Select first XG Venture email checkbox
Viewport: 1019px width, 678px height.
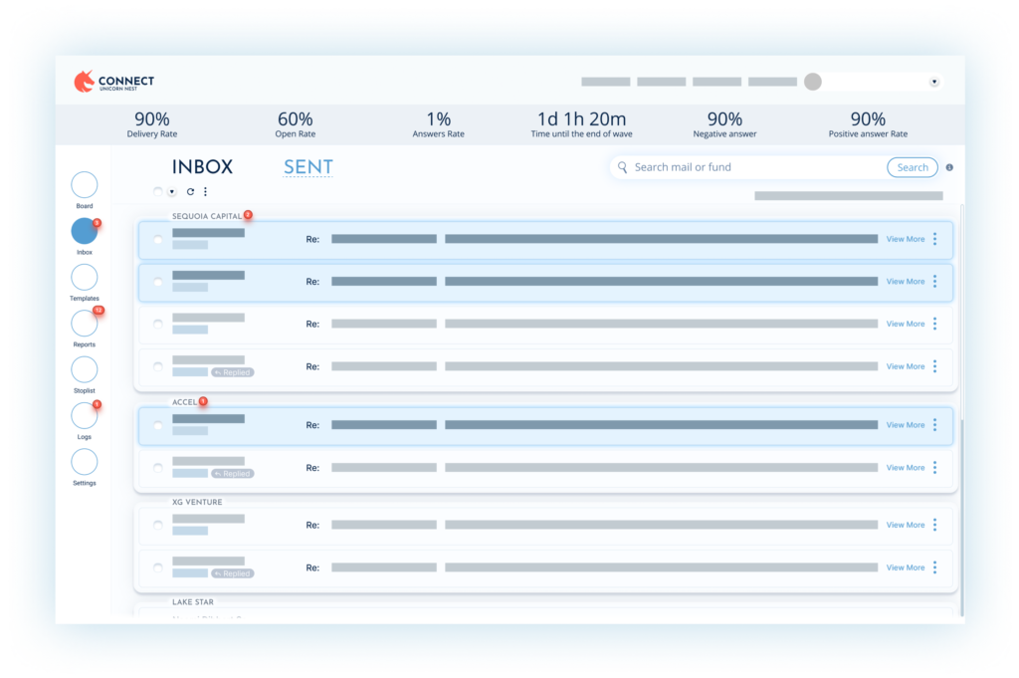click(158, 525)
